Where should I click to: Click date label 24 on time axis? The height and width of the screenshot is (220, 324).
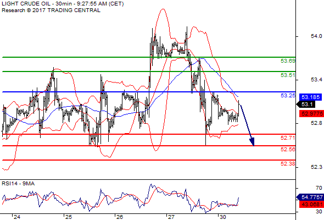point(17,217)
